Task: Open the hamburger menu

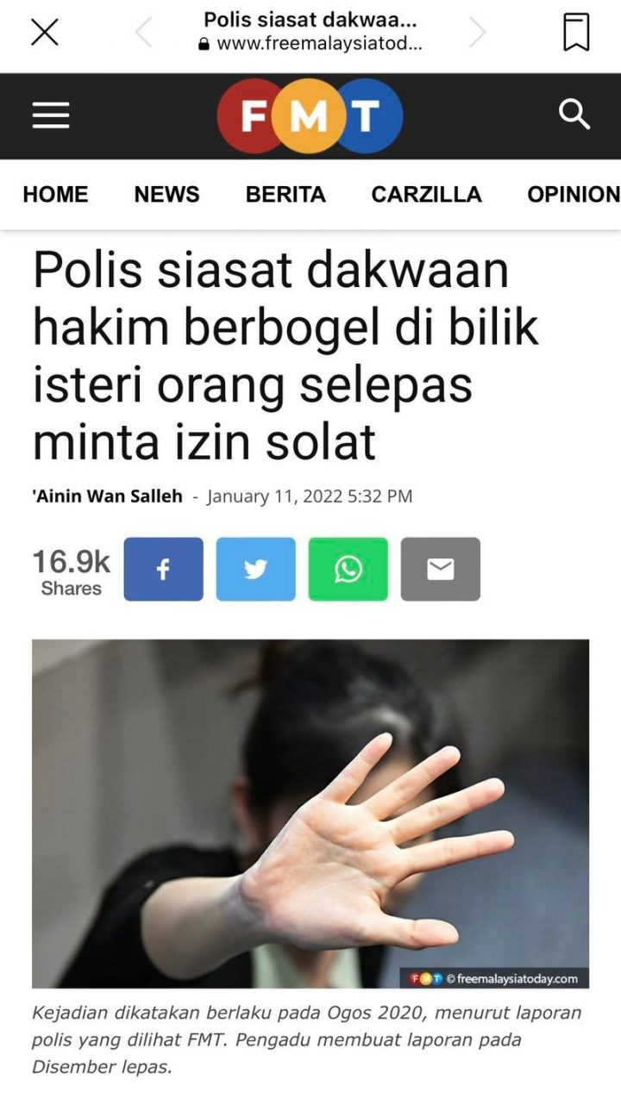Action: click(x=51, y=115)
